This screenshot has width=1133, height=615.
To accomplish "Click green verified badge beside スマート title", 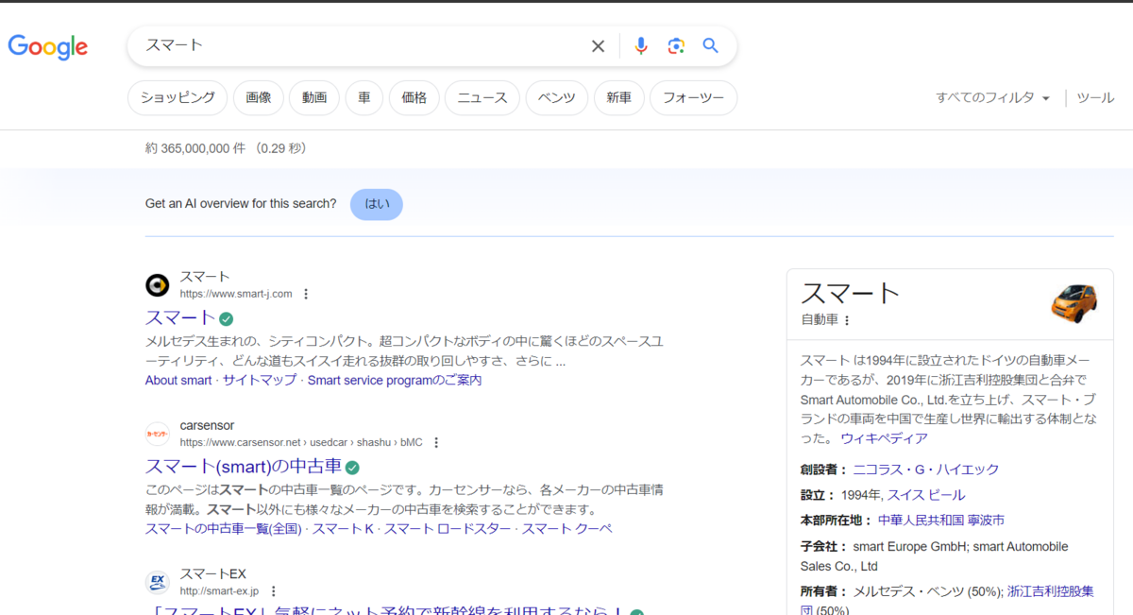I will point(227,318).
